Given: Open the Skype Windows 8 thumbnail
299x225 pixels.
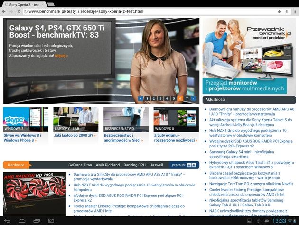Looking at the screenshot, I should pyautogui.click(x=26, y=119).
